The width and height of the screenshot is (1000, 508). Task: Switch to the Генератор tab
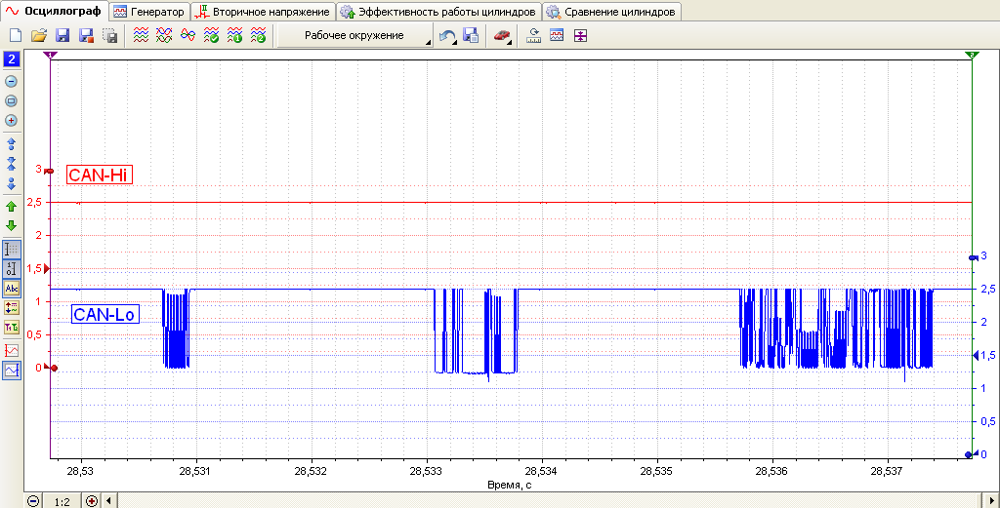[149, 12]
